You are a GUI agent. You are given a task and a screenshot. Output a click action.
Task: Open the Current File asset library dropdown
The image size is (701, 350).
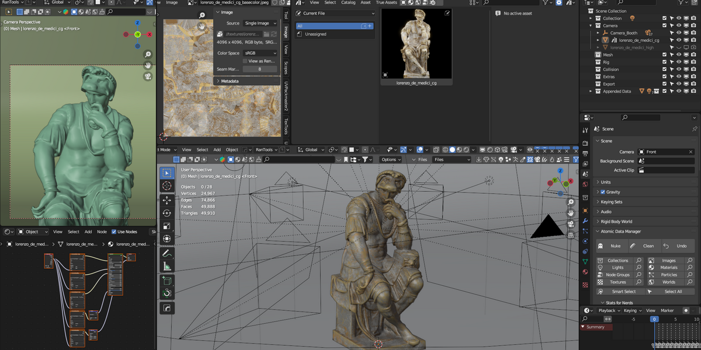point(335,13)
